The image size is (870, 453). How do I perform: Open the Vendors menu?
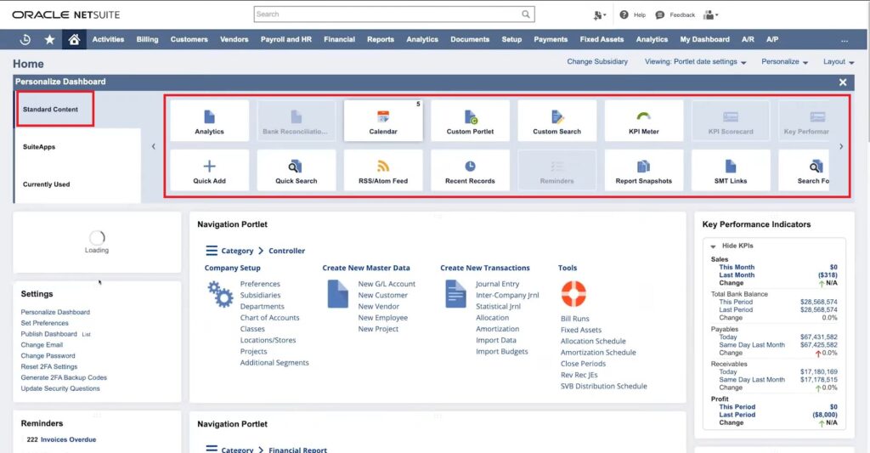pos(234,39)
